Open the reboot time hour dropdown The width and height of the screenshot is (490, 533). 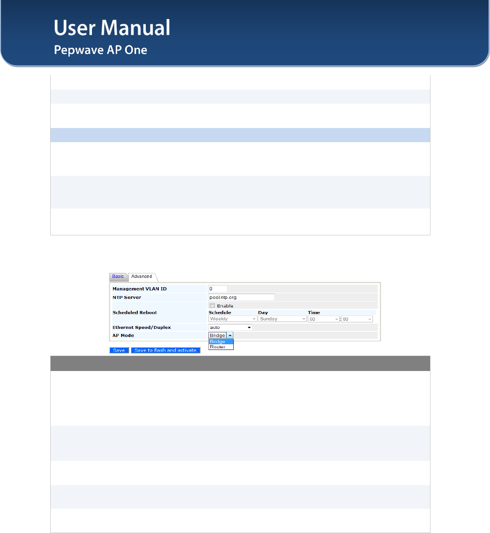tap(324, 319)
